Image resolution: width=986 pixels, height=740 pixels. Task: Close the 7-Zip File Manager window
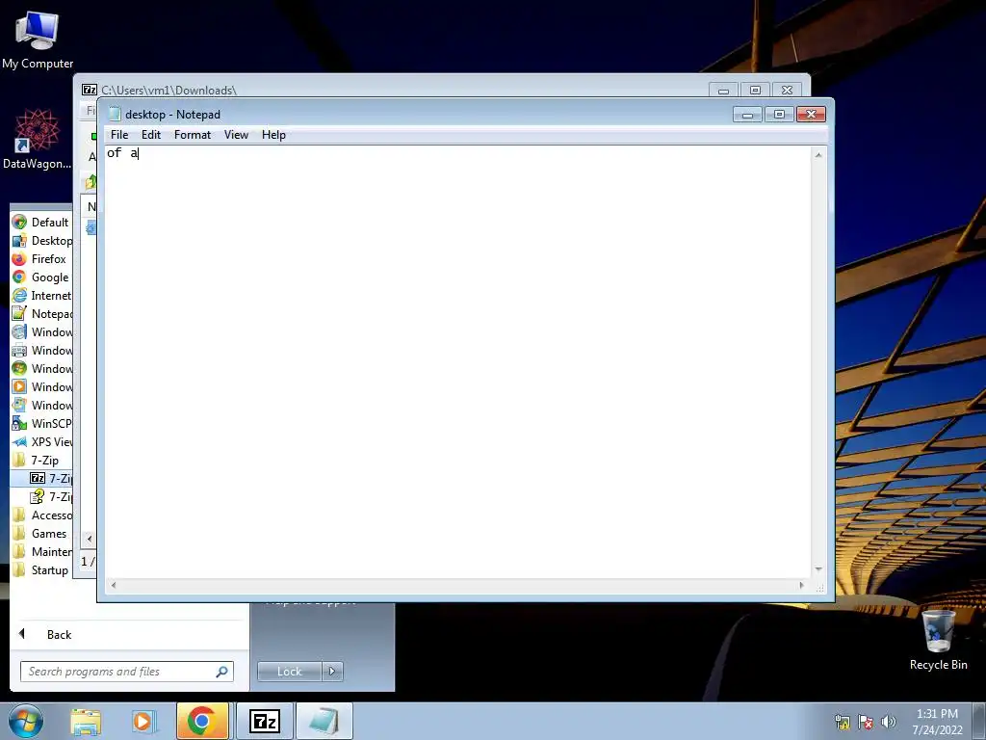pyautogui.click(x=787, y=91)
